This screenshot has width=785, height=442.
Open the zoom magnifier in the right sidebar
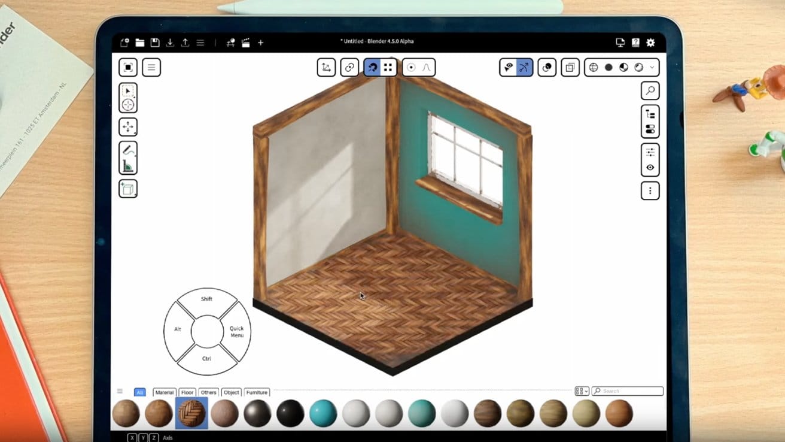[x=650, y=90]
